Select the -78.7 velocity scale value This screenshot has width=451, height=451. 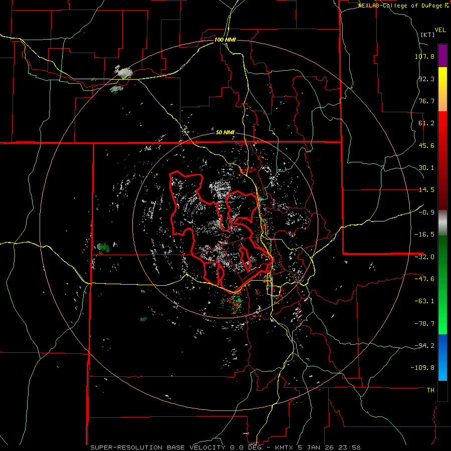(x=424, y=324)
